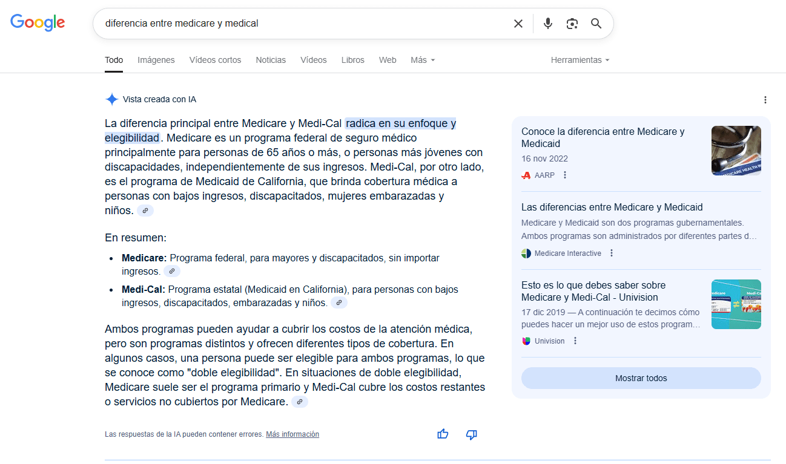Switch to the Noticias tab
786x464 pixels.
click(271, 60)
